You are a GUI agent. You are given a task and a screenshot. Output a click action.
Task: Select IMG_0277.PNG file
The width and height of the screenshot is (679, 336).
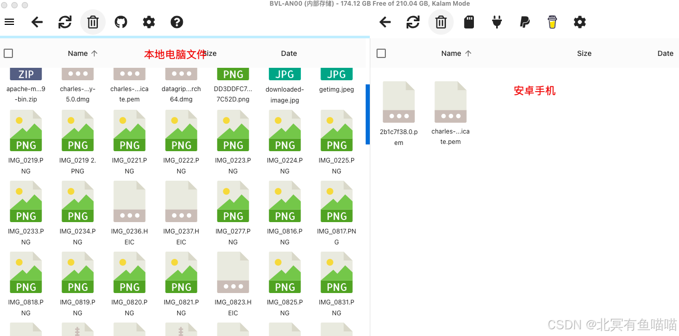point(233,202)
